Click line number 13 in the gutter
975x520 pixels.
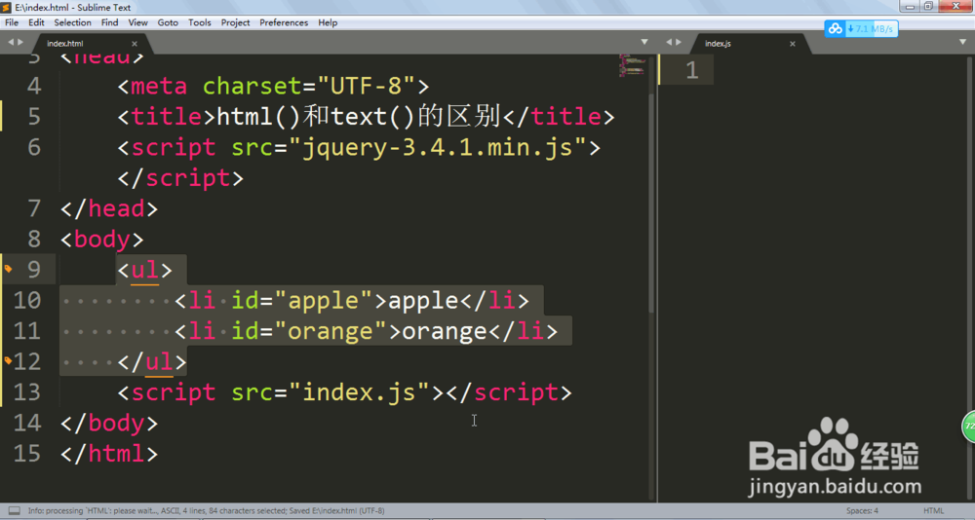[x=27, y=392]
